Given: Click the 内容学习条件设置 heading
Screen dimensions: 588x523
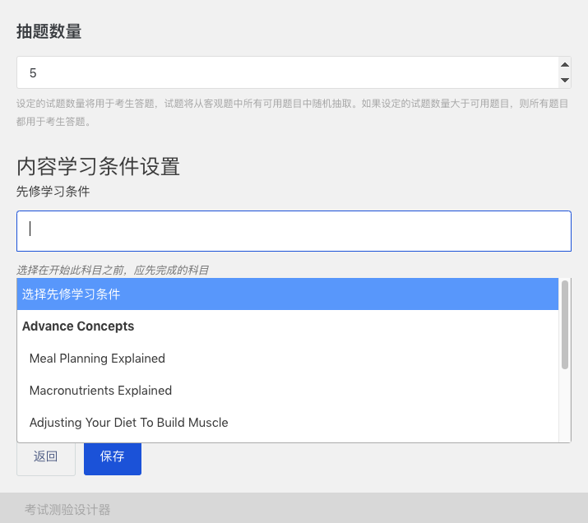Looking at the screenshot, I should coord(98,166).
